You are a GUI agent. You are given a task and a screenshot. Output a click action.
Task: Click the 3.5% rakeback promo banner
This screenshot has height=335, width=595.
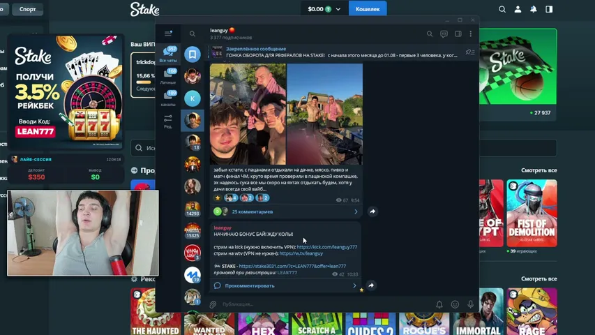pyautogui.click(x=65, y=91)
